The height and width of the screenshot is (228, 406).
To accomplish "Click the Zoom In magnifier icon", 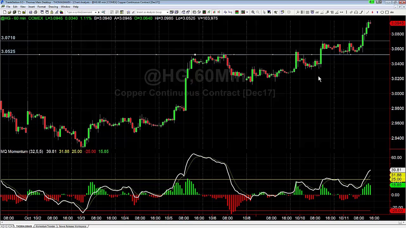I will [x=253, y=12].
